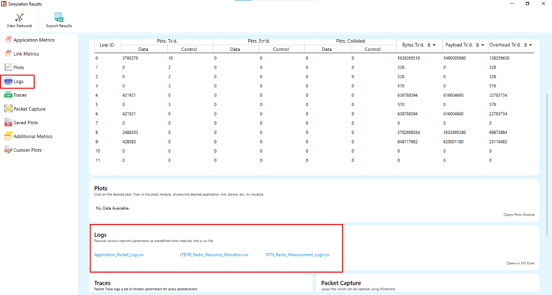
Task: Open the Plots sidebar icon
Action: (8, 68)
